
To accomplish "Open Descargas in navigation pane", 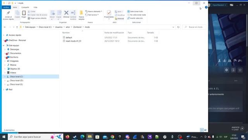I will coord(14,49).
